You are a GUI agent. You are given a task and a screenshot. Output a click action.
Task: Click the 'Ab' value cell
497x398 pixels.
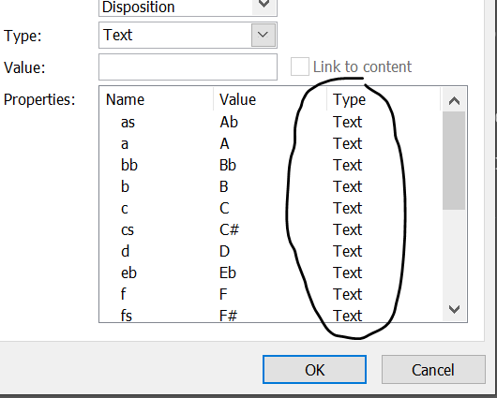229,122
